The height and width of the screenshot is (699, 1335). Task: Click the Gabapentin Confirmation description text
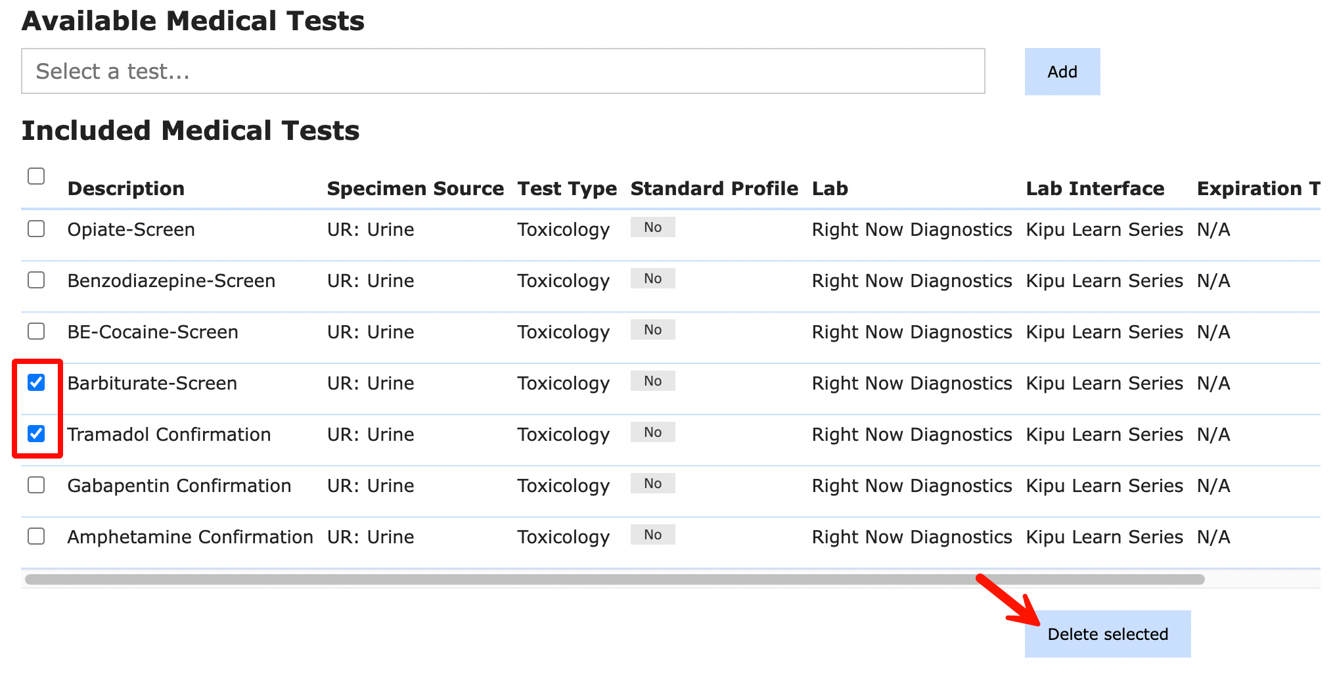click(x=179, y=485)
